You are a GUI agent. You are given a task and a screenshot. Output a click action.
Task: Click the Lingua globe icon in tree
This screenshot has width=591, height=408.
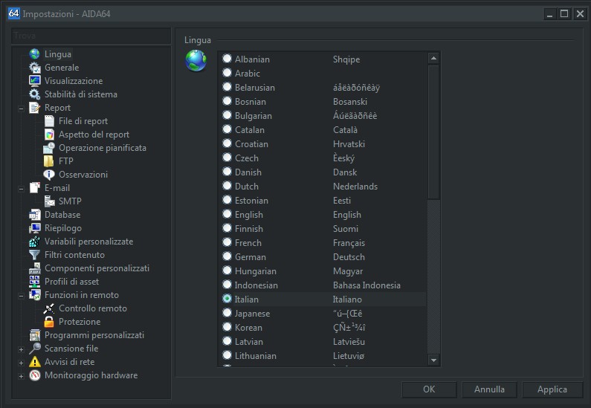tap(35, 54)
